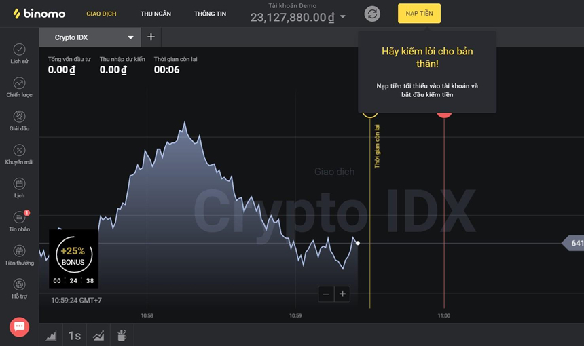Click the NẠP TIỀN deposit button
The image size is (584, 346).
(x=419, y=14)
